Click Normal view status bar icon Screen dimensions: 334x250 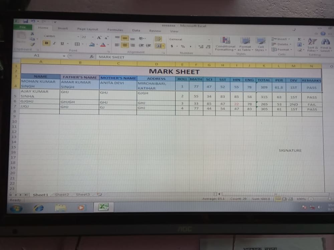(x=278, y=199)
